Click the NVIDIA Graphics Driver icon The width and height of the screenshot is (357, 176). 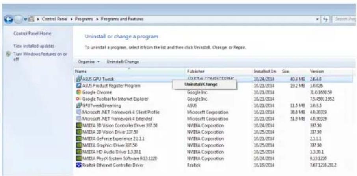pyautogui.click(x=78, y=145)
